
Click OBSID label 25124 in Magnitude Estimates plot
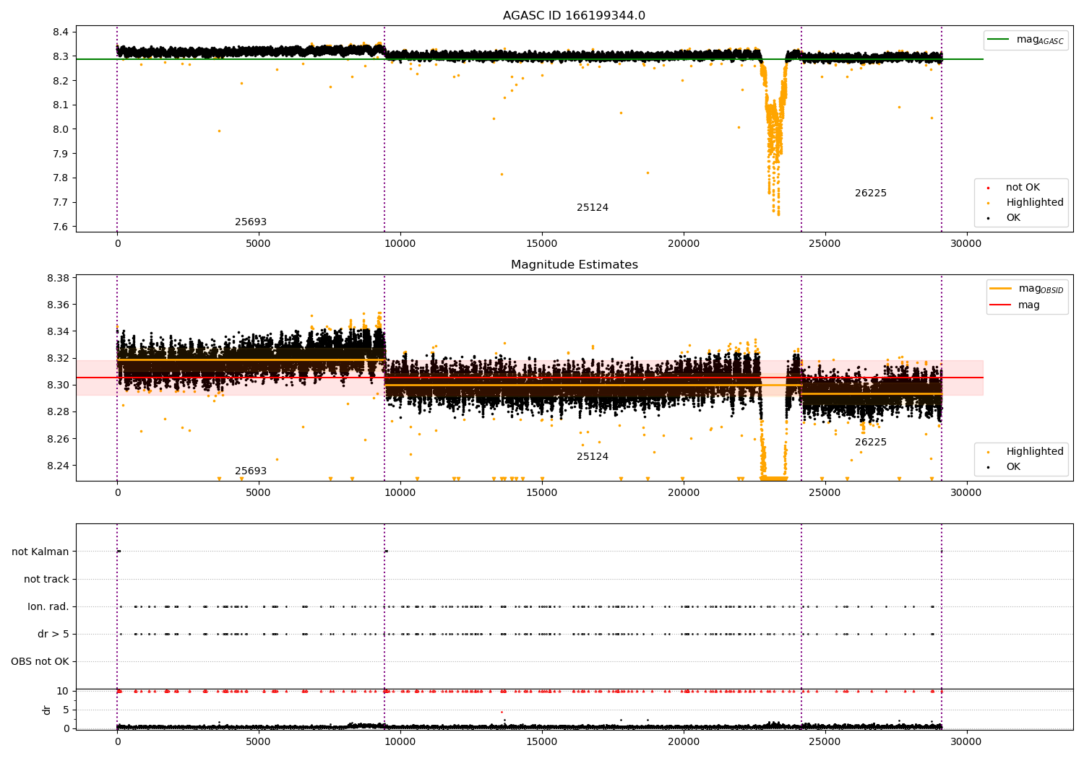[593, 457]
